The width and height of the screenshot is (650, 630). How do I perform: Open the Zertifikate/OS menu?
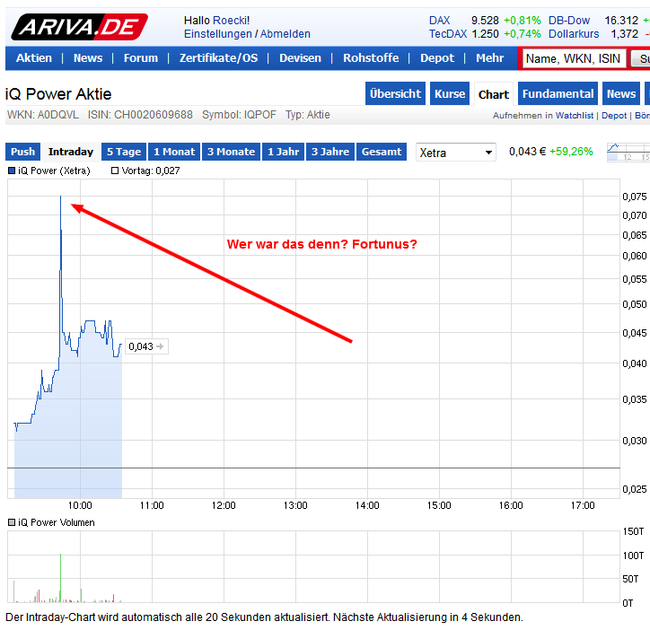pos(218,58)
